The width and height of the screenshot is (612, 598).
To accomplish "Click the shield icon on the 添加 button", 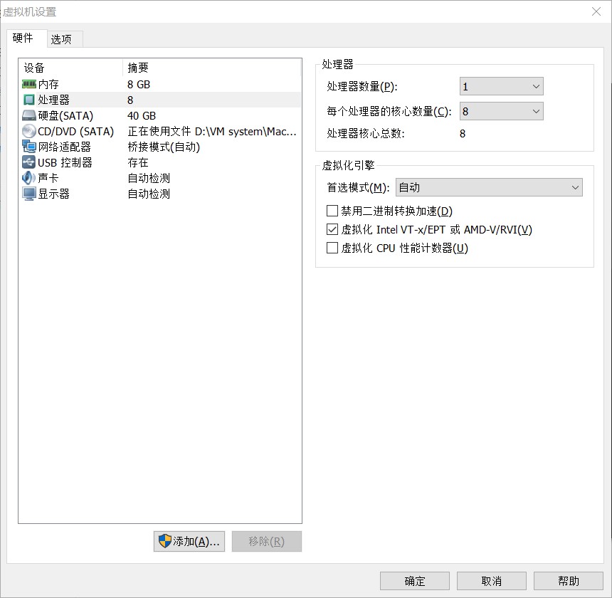I will tap(164, 541).
